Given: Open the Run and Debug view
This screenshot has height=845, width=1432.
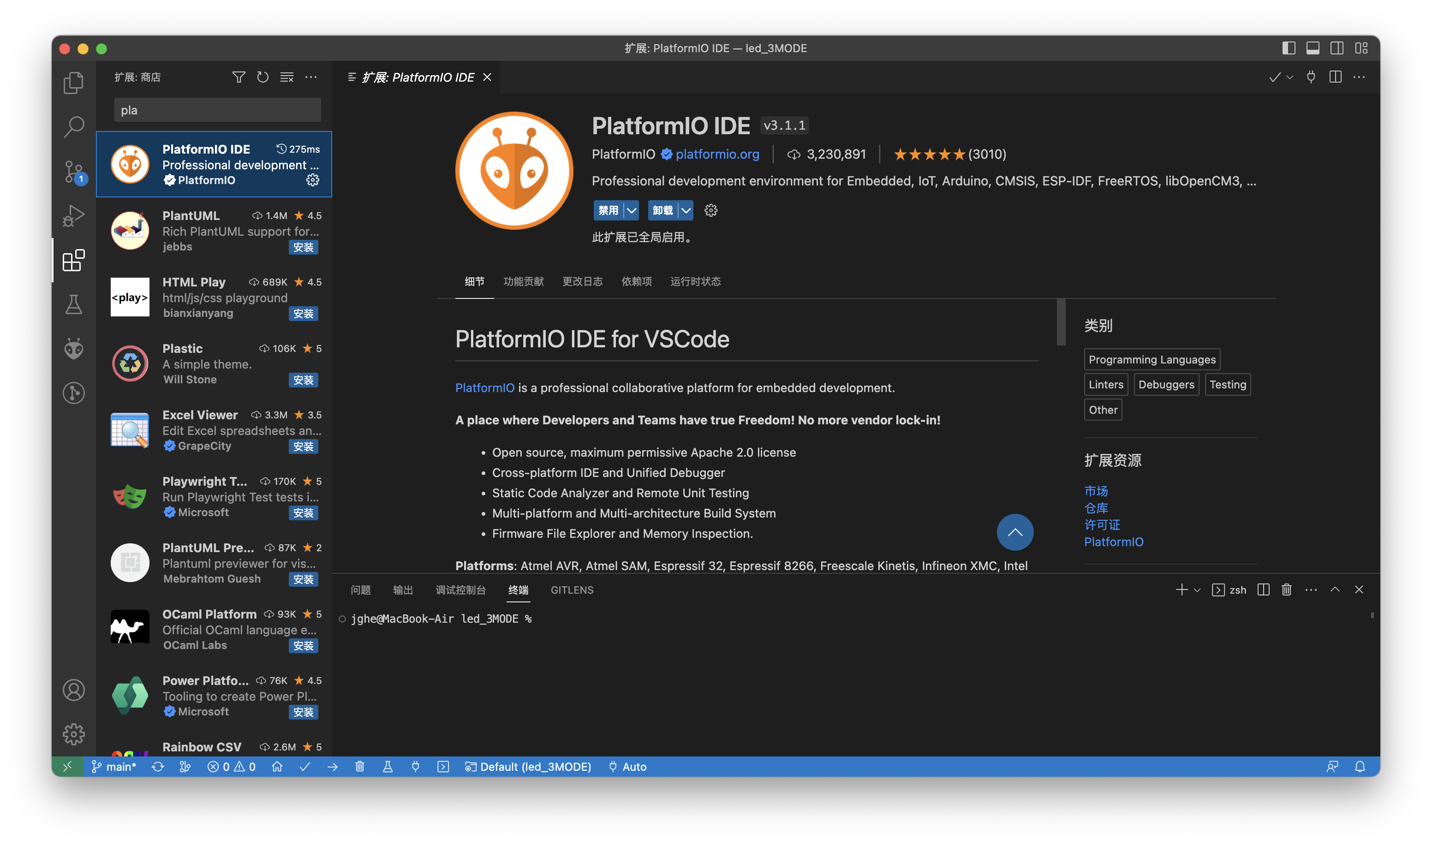Looking at the screenshot, I should click(73, 215).
